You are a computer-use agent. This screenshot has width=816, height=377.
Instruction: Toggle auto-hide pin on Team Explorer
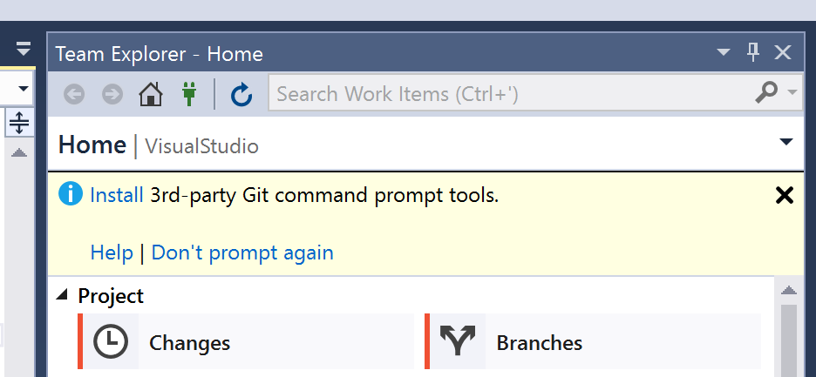pos(752,52)
